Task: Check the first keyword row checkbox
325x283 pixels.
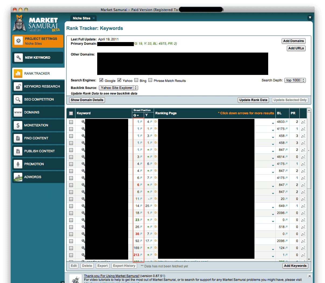Action: tap(71, 122)
